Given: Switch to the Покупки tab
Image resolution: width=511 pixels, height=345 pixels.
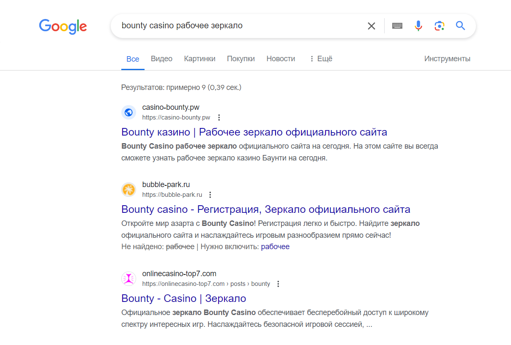Looking at the screenshot, I should [241, 59].
